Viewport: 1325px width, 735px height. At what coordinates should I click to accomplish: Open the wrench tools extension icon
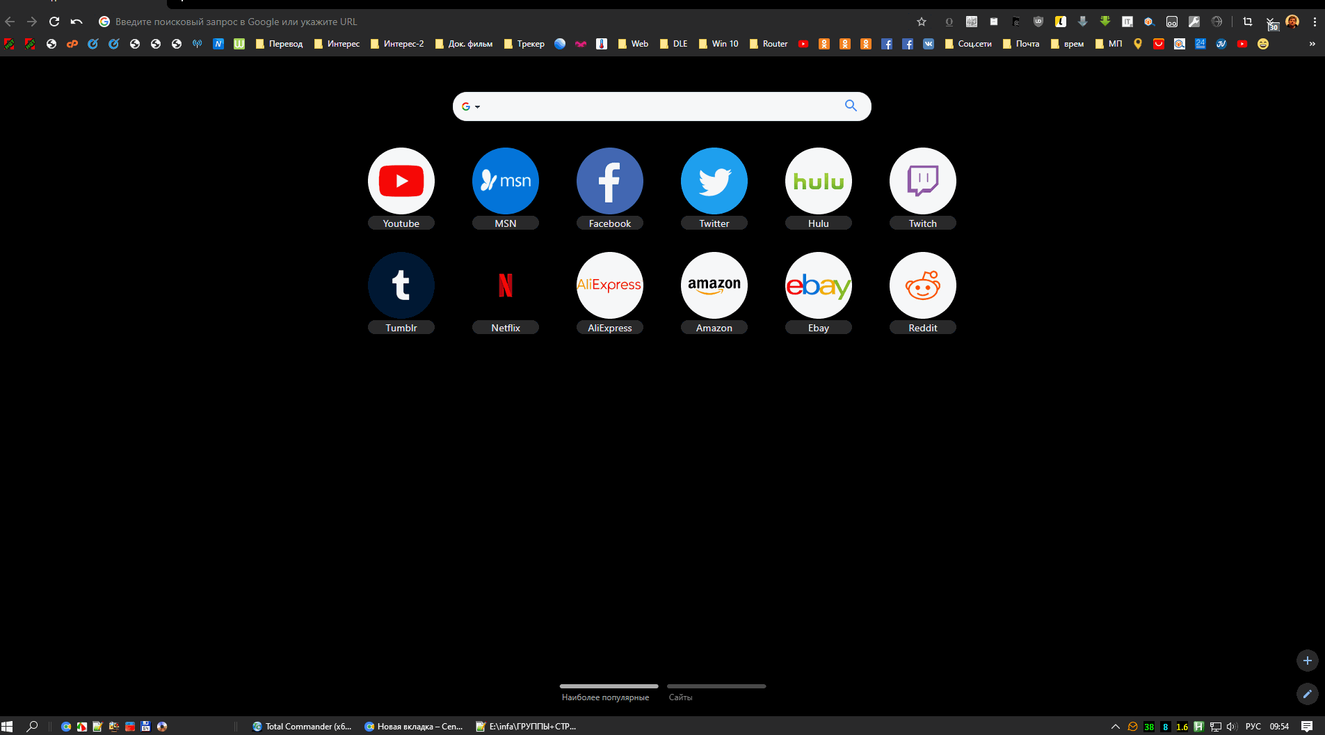1194,22
